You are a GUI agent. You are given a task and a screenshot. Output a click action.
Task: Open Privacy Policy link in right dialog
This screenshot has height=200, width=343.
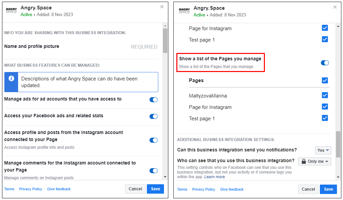pyautogui.click(x=204, y=190)
